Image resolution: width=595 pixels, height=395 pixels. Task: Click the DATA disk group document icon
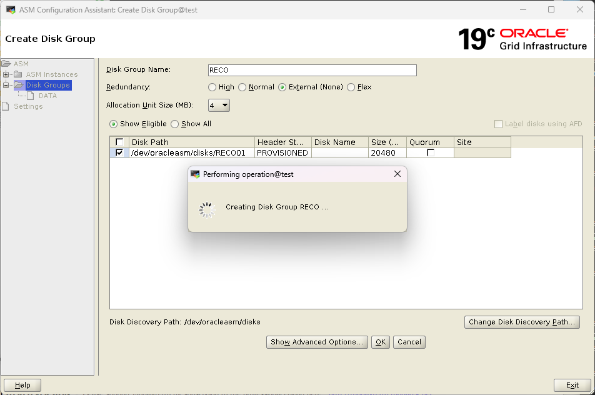[x=31, y=96]
